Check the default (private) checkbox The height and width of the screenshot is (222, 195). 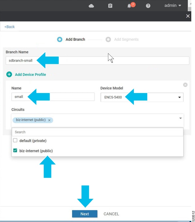15,140
